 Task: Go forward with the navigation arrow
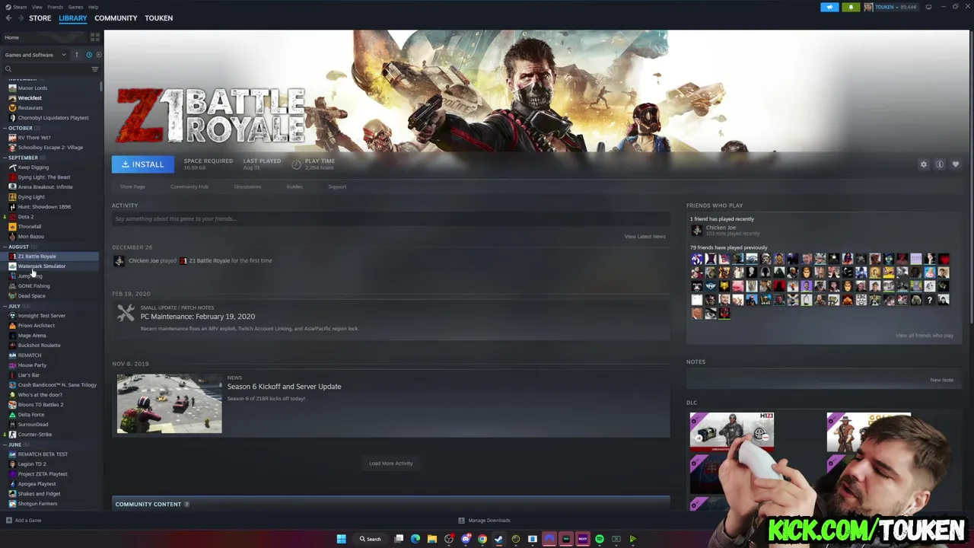pyautogui.click(x=21, y=18)
